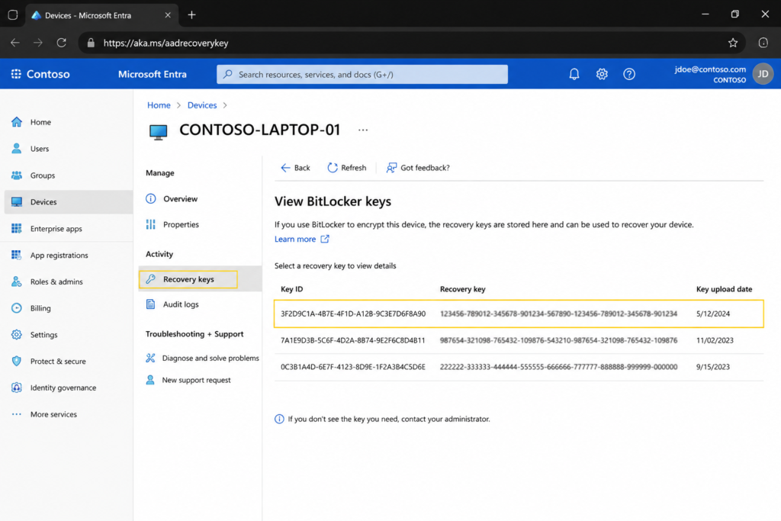
Task: Click the Diagnose and solve wrench icon
Action: [150, 358]
